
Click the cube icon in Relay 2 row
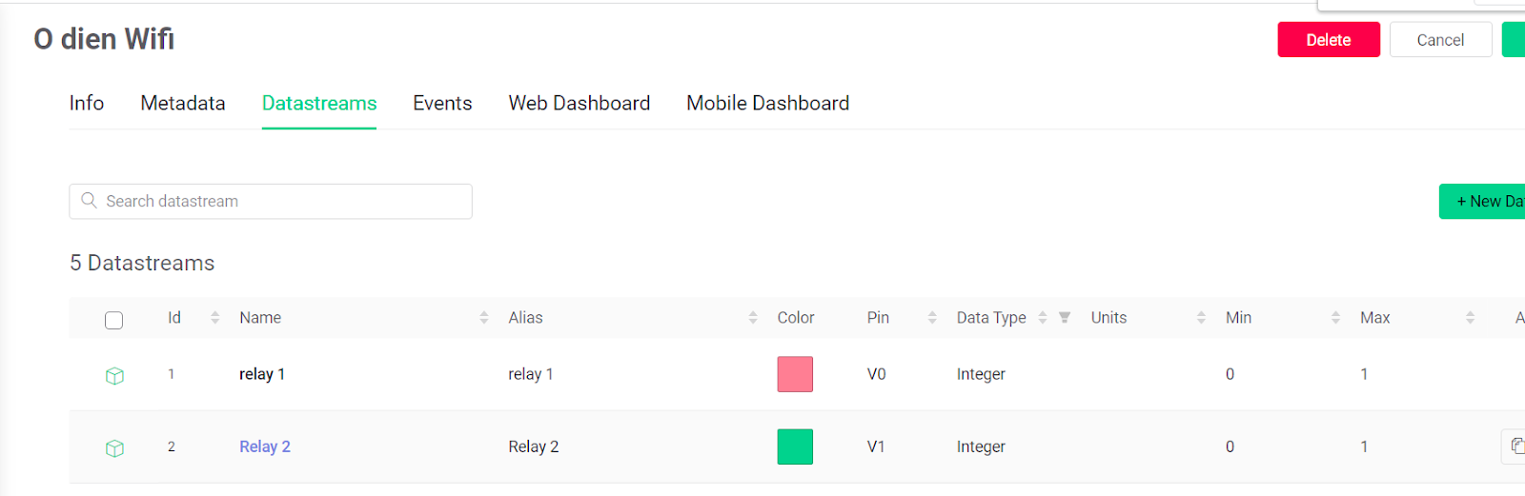[x=114, y=447]
